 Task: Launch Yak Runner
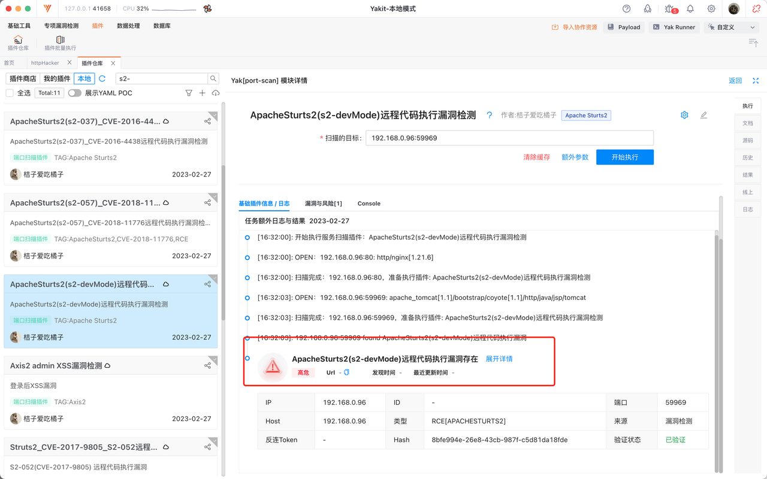coord(674,27)
